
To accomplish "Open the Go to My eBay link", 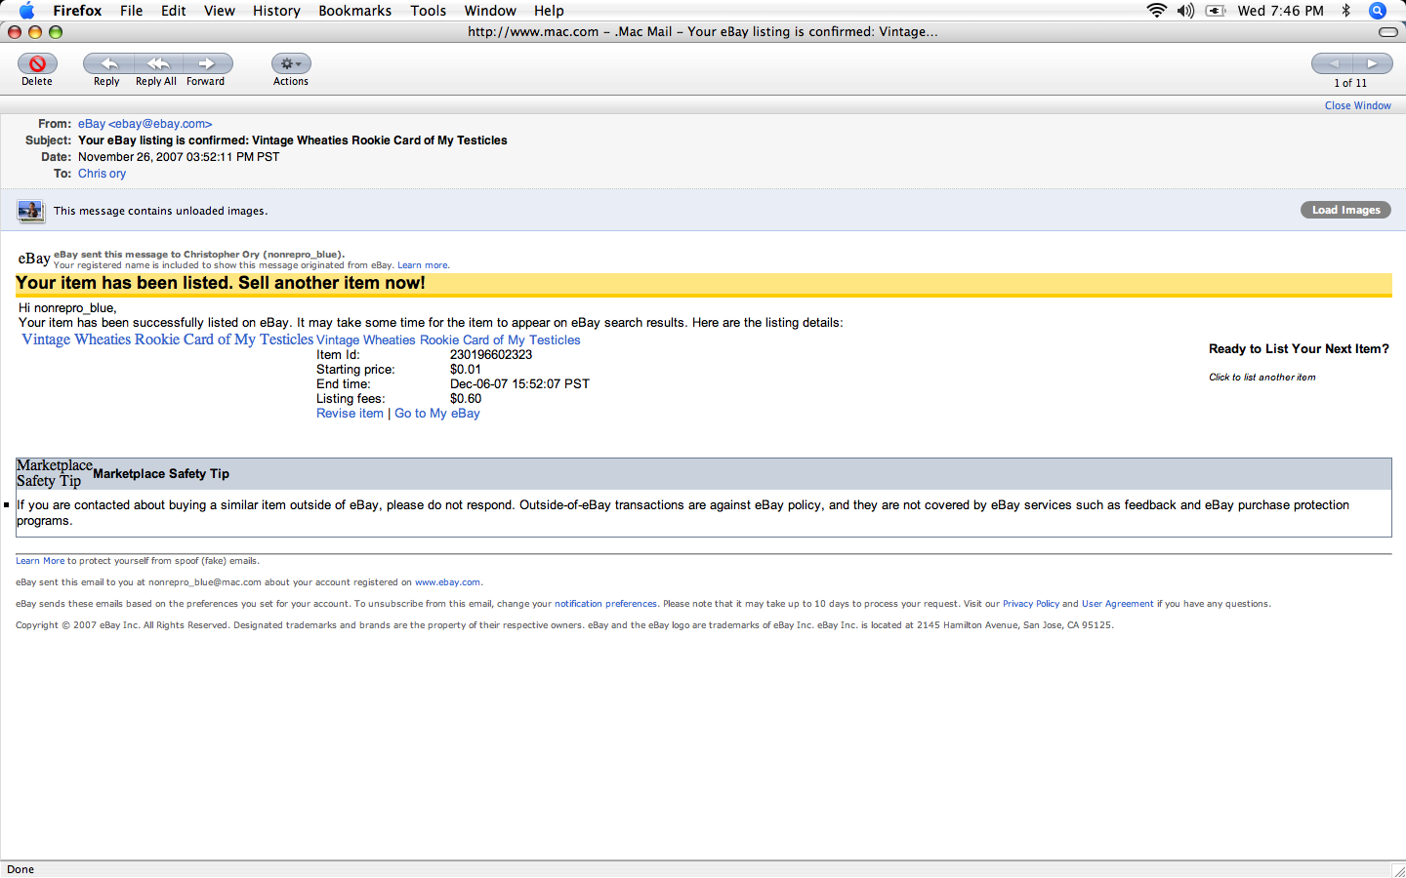I will click(x=436, y=414).
